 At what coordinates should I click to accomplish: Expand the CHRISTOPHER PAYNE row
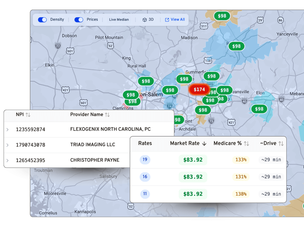point(8,160)
